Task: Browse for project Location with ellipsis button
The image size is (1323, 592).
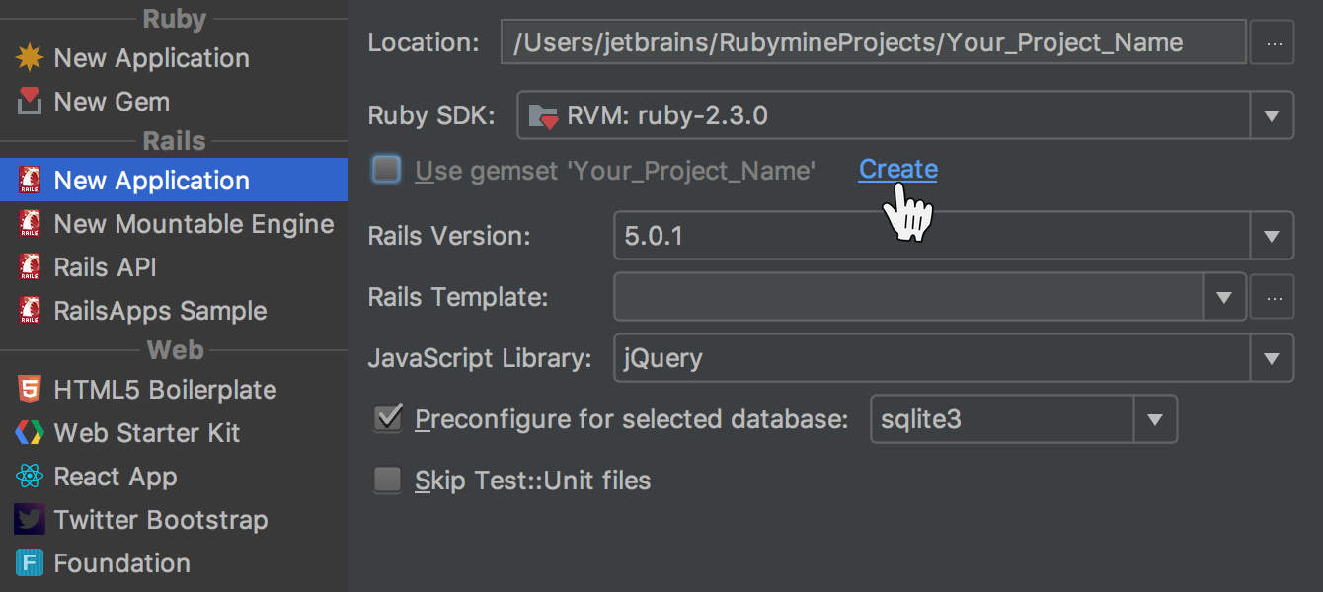Action: [x=1273, y=43]
